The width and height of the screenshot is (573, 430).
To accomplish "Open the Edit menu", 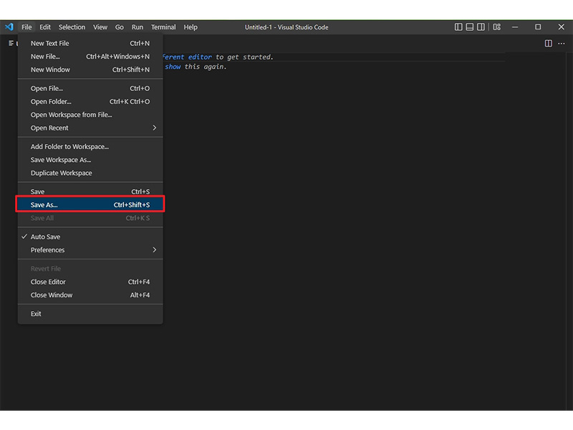I will pos(45,27).
